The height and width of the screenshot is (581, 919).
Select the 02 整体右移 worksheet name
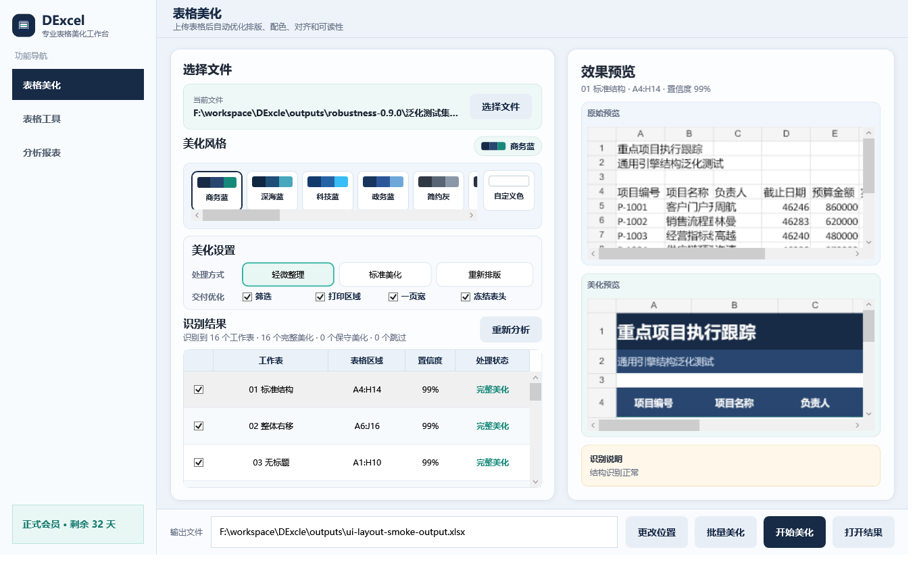tap(271, 426)
